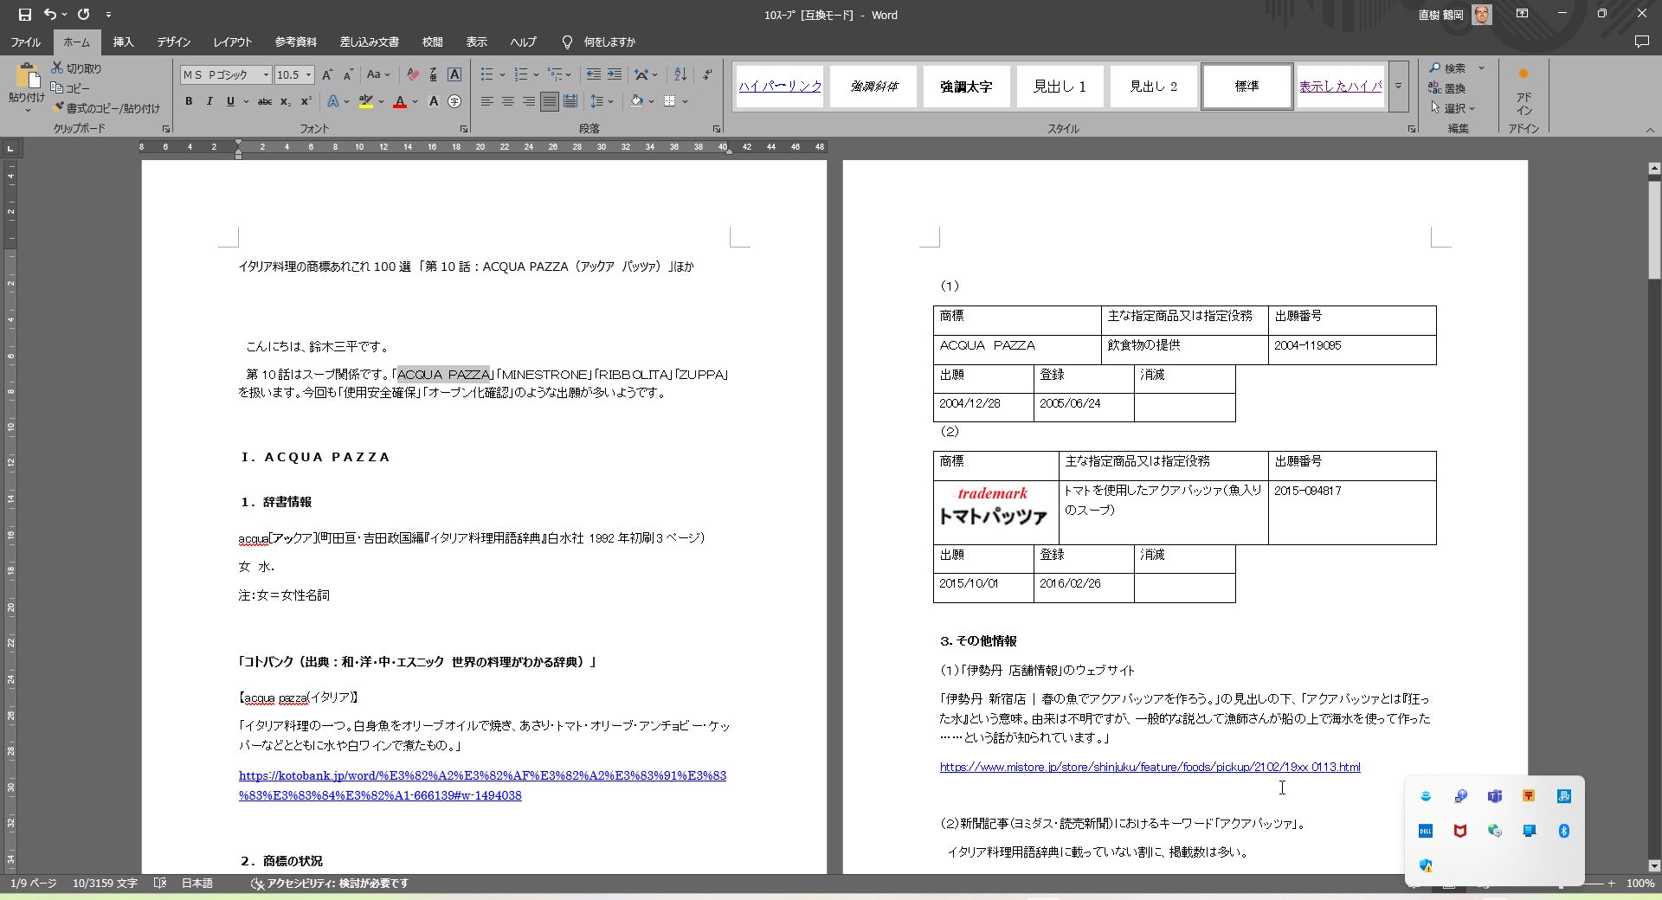Viewport: 1662px width, 900px height.
Task: Click the vertical scrollbar down arrow
Action: (1654, 865)
